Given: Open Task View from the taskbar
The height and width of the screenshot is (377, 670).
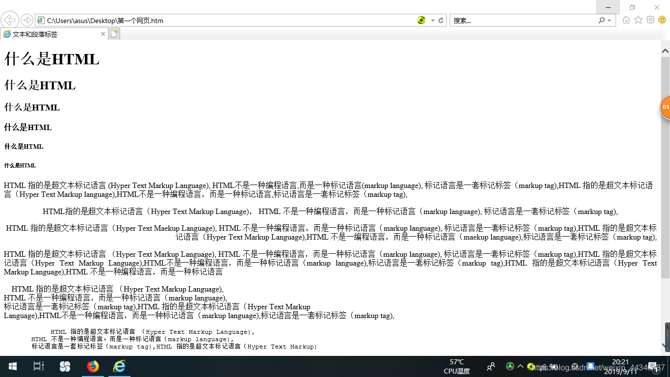Looking at the screenshot, I should click(x=39, y=366).
